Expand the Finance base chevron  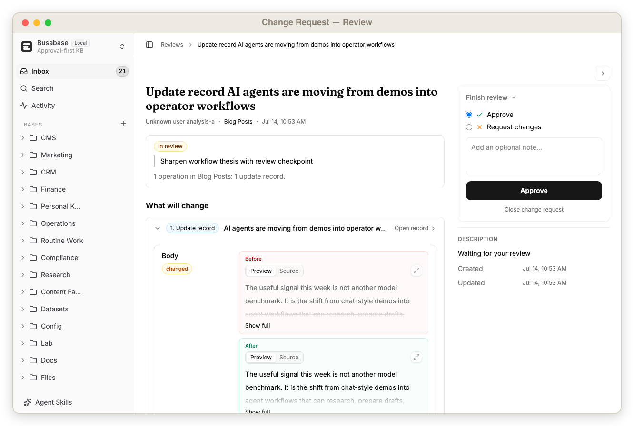pos(23,189)
